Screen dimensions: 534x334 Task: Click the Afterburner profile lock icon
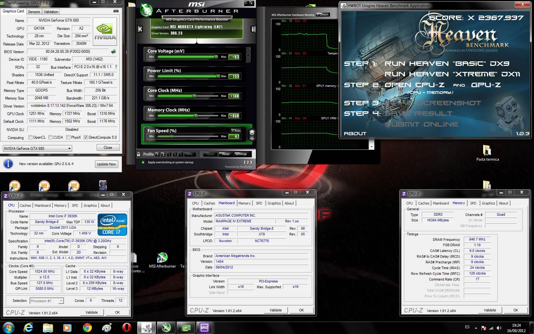click(139, 154)
